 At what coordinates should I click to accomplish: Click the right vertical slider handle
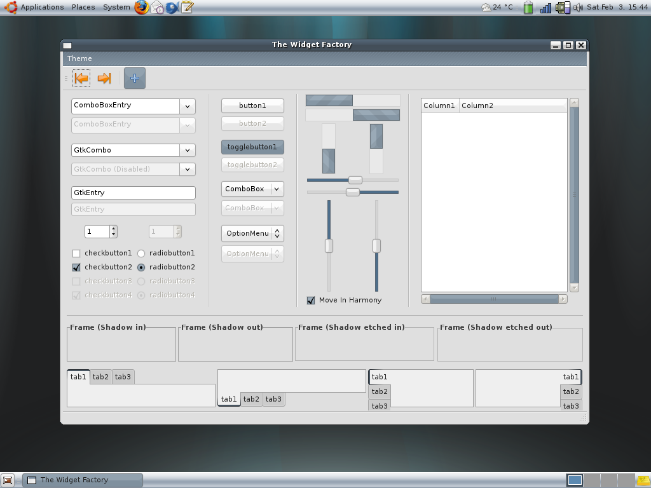(x=376, y=246)
